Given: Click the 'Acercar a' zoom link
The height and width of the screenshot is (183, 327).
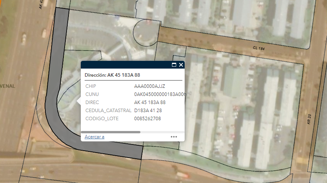Looking at the screenshot, I should [94, 137].
